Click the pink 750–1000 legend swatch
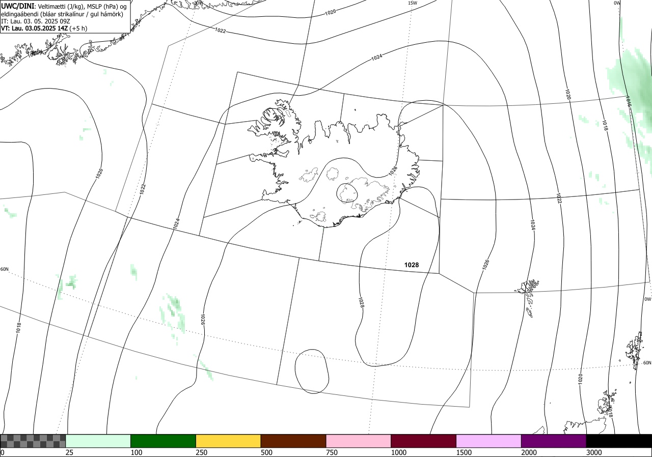The height and width of the screenshot is (457, 652). coord(359,441)
